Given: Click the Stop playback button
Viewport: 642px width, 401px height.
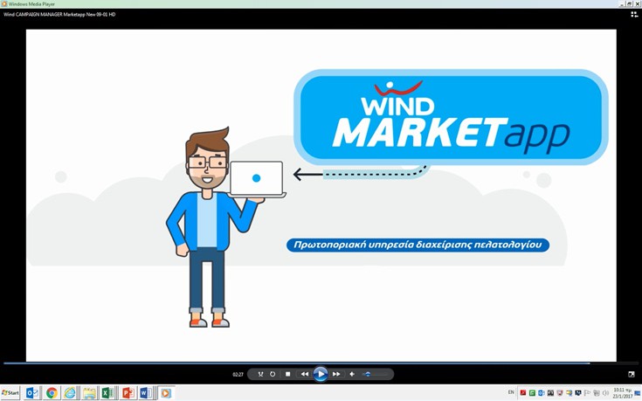Looking at the screenshot, I should click(287, 374).
